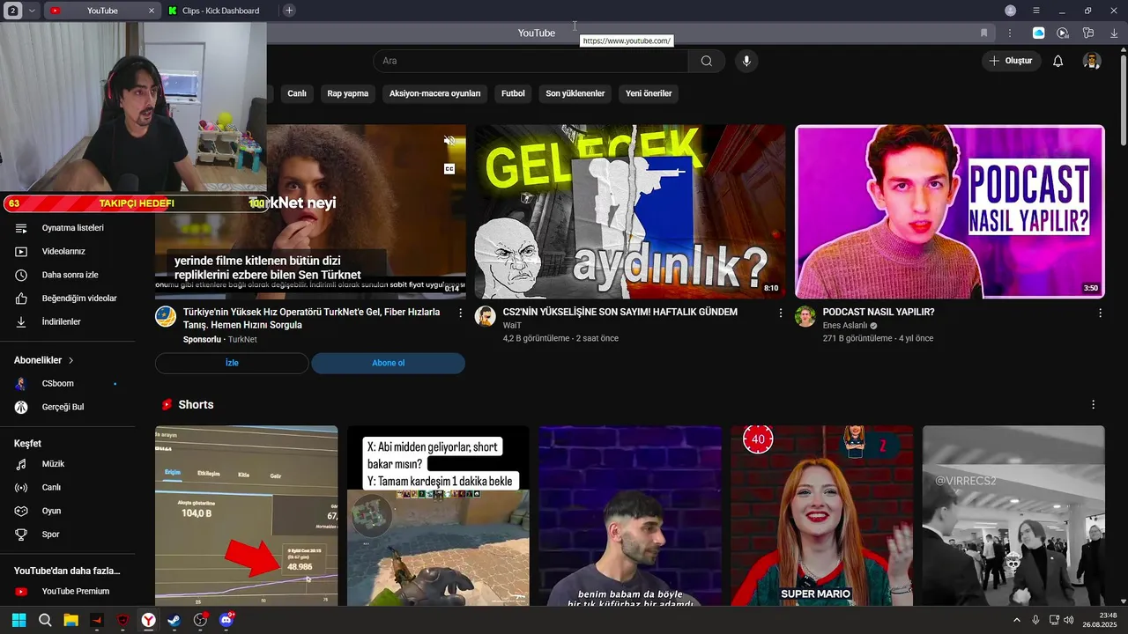Open Oyun under Keşfet
The width and height of the screenshot is (1128, 634).
coord(52,511)
